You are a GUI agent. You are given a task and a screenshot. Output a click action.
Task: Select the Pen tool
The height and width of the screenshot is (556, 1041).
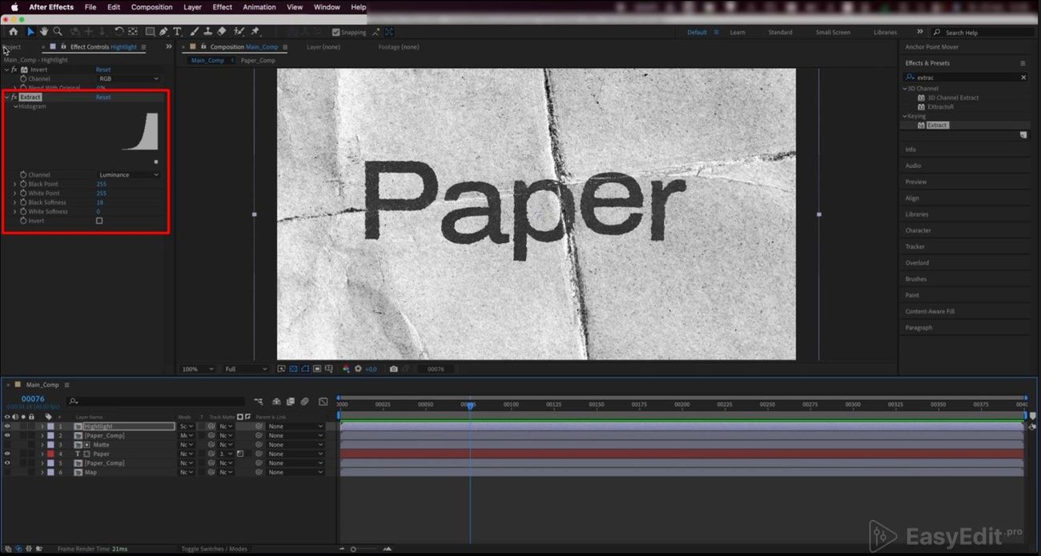point(163,32)
